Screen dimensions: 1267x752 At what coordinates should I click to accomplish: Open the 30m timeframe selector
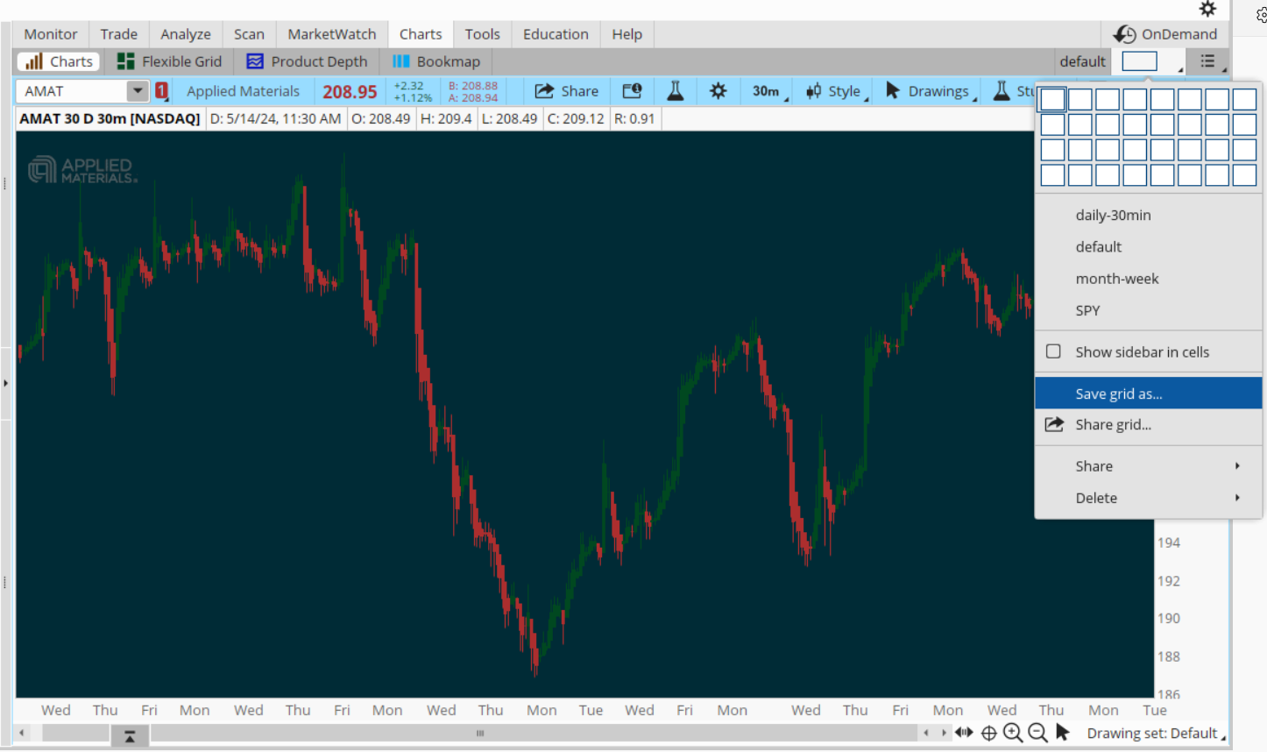coord(768,91)
